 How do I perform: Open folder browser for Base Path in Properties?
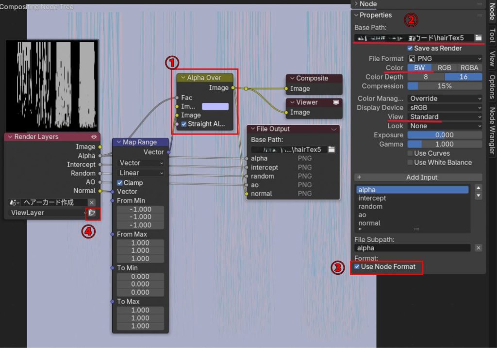(x=478, y=37)
